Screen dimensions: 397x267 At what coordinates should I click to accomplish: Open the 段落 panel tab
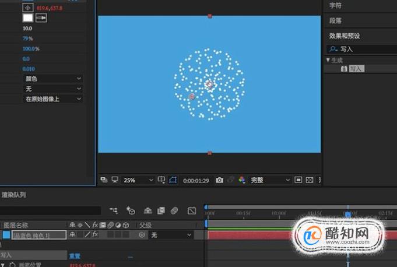pos(335,21)
